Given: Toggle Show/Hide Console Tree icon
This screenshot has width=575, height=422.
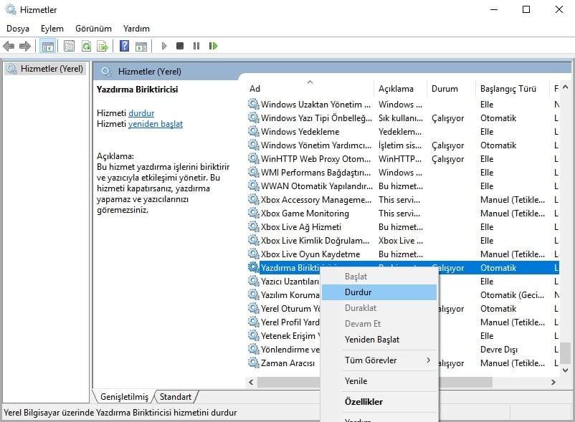Looking at the screenshot, I should click(x=48, y=47).
